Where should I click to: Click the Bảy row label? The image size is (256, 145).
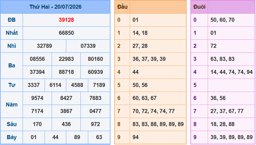(11, 137)
